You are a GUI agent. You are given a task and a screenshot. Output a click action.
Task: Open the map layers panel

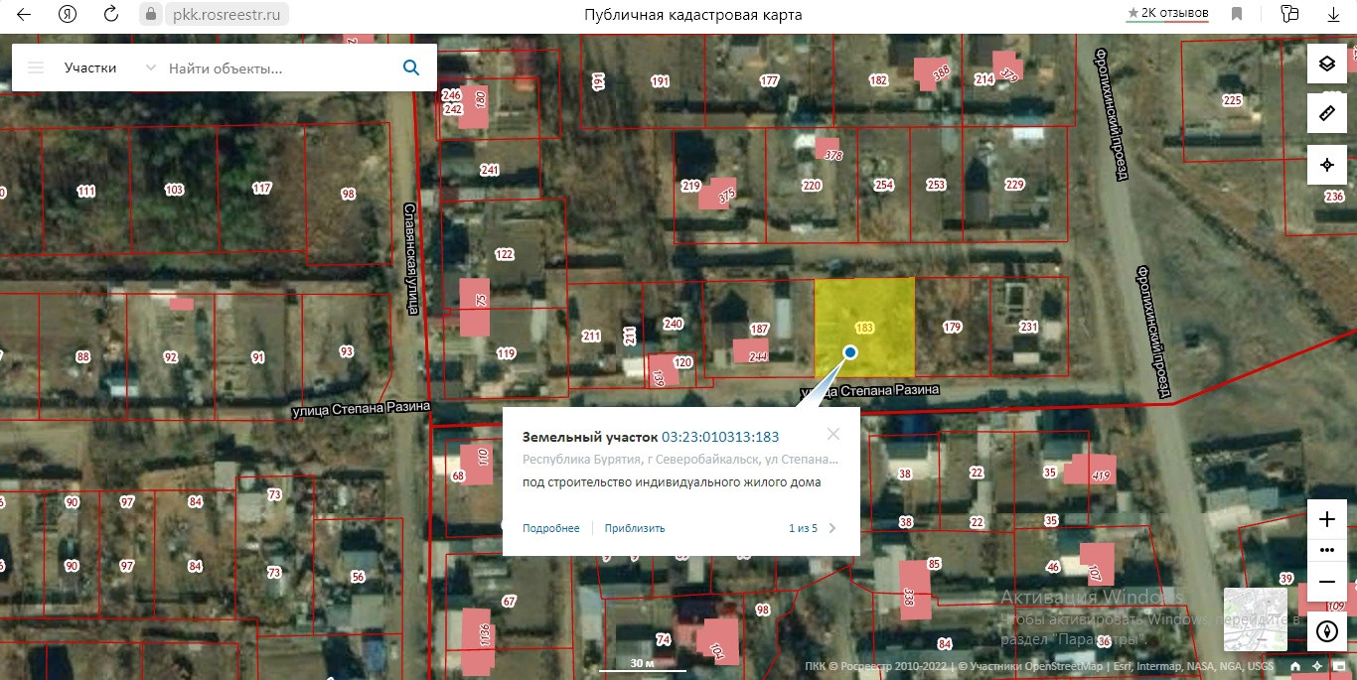[1326, 65]
